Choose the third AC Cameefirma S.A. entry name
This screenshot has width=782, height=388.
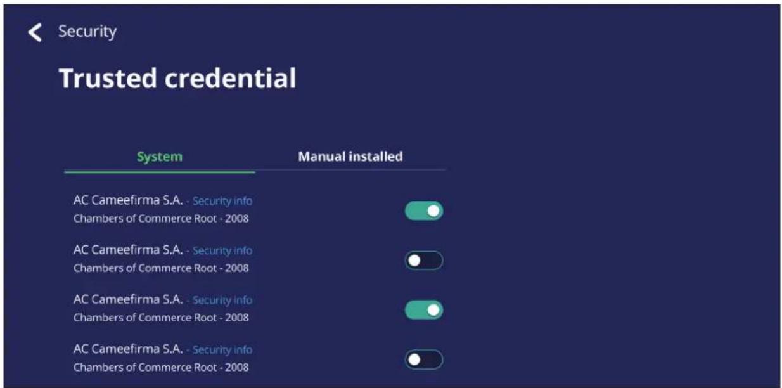coord(128,300)
